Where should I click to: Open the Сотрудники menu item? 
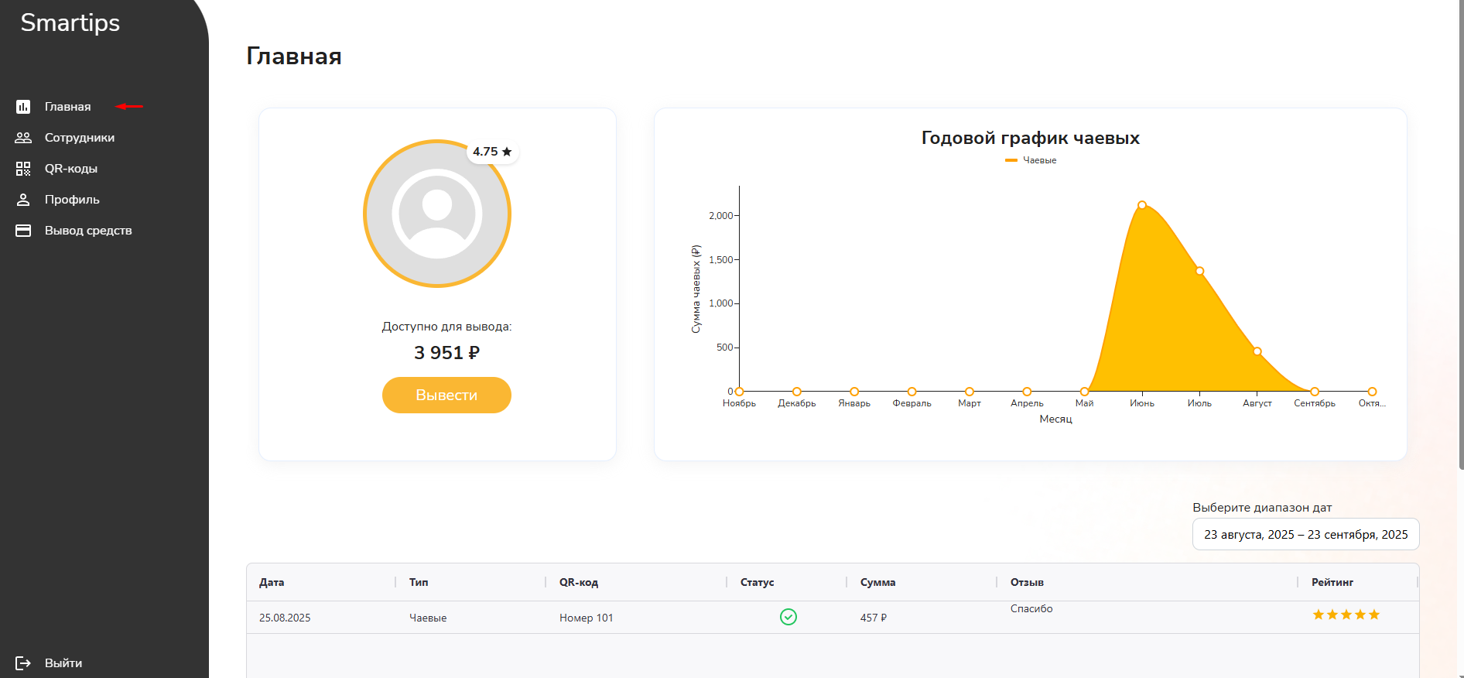coord(80,138)
